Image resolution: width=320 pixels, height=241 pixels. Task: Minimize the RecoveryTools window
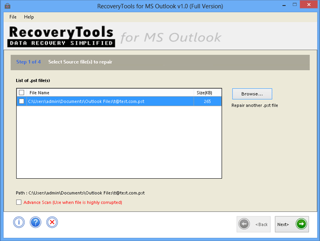click(284, 5)
